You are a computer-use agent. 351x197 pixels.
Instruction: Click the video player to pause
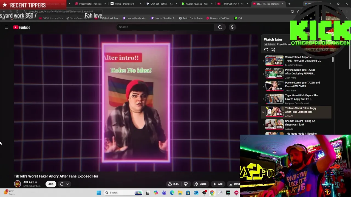click(136, 103)
